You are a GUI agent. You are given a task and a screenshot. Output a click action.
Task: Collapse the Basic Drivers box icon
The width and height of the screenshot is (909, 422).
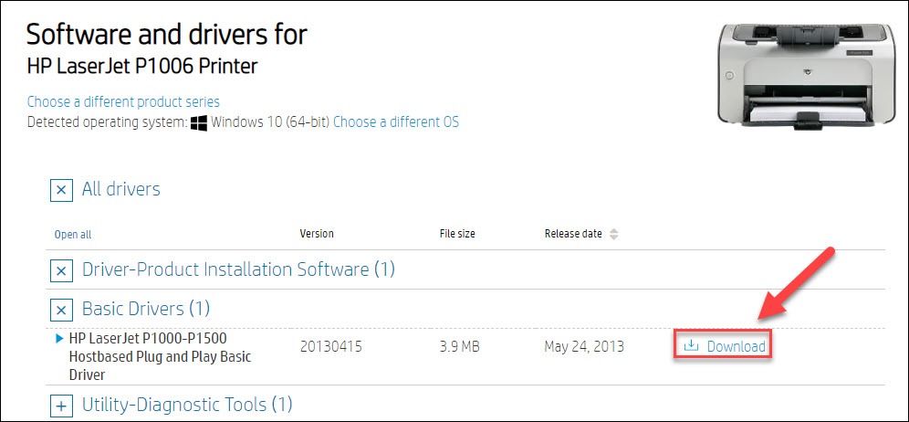61,310
